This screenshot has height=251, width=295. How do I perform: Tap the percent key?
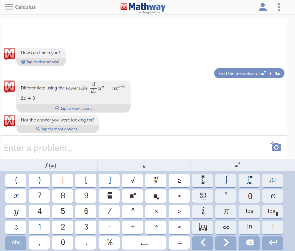point(109,243)
